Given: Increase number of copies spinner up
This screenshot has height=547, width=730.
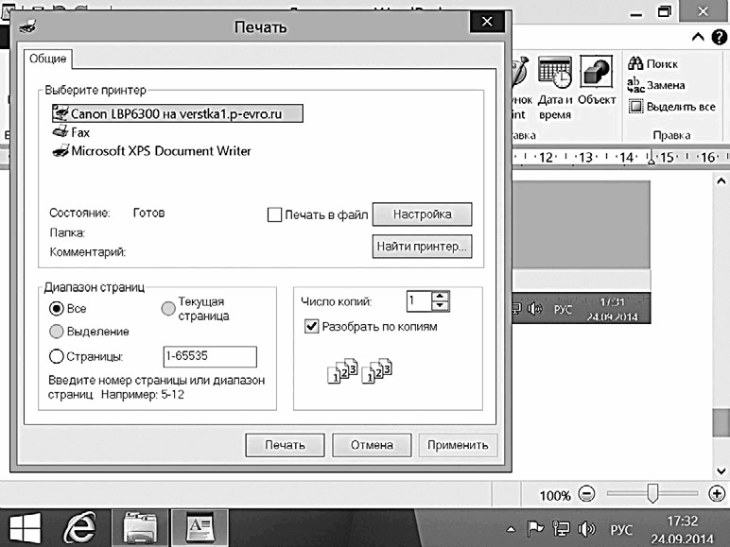Looking at the screenshot, I should click(440, 297).
